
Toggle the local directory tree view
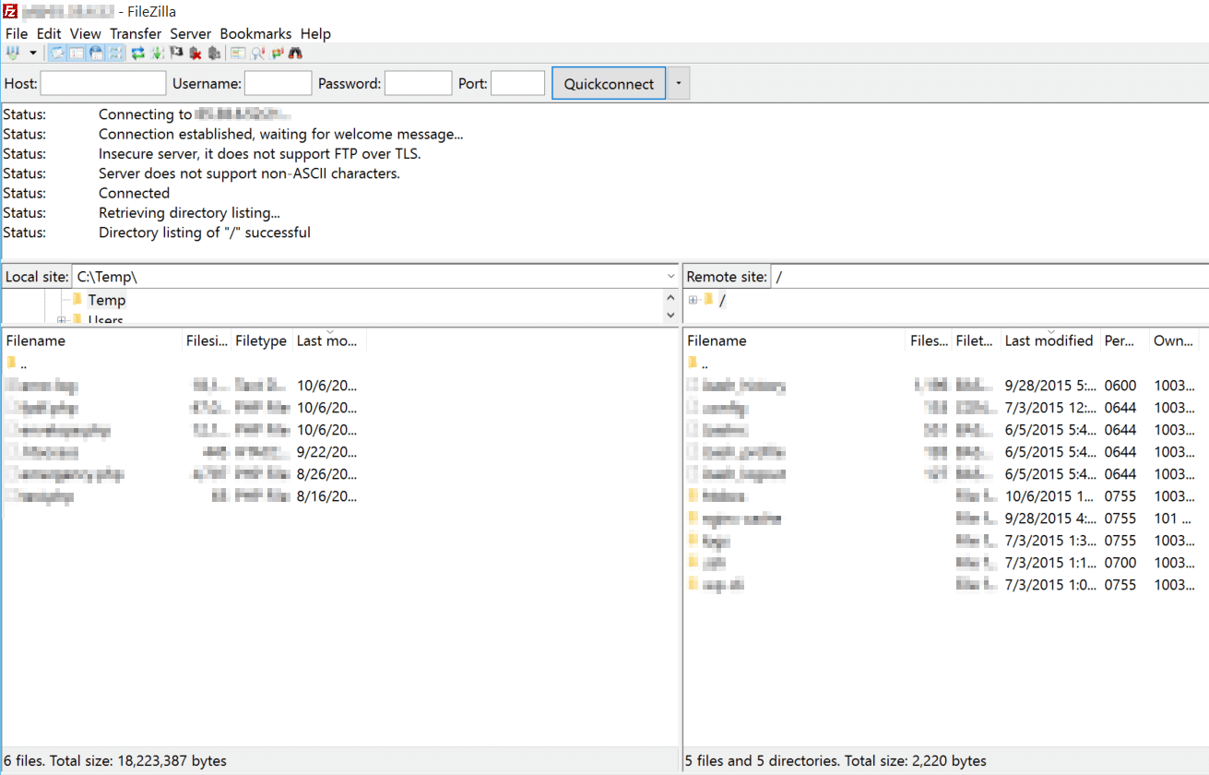[77, 54]
